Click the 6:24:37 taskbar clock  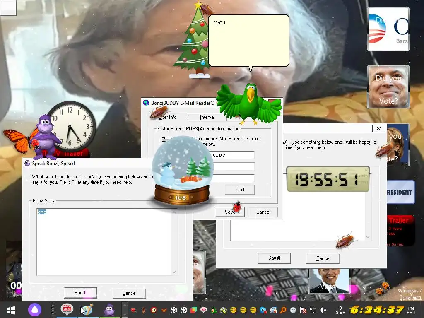[x=377, y=310]
